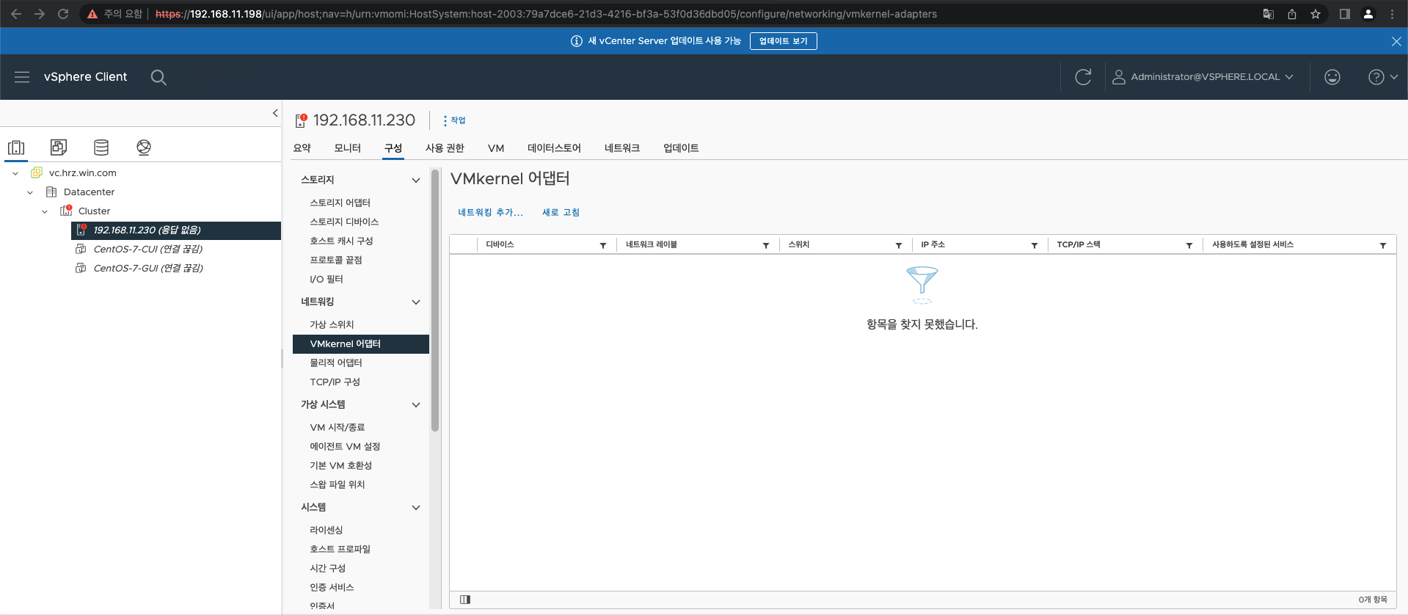This screenshot has height=615, width=1408.
Task: Click the search magnifier icon
Action: 158,77
